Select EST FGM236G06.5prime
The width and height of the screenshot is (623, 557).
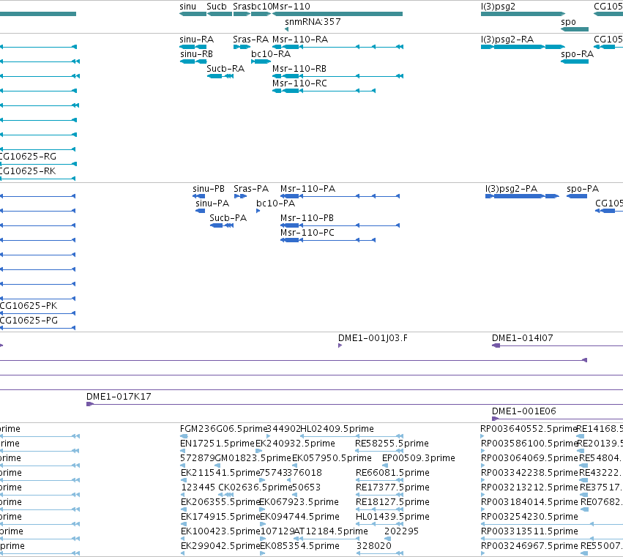(223, 429)
